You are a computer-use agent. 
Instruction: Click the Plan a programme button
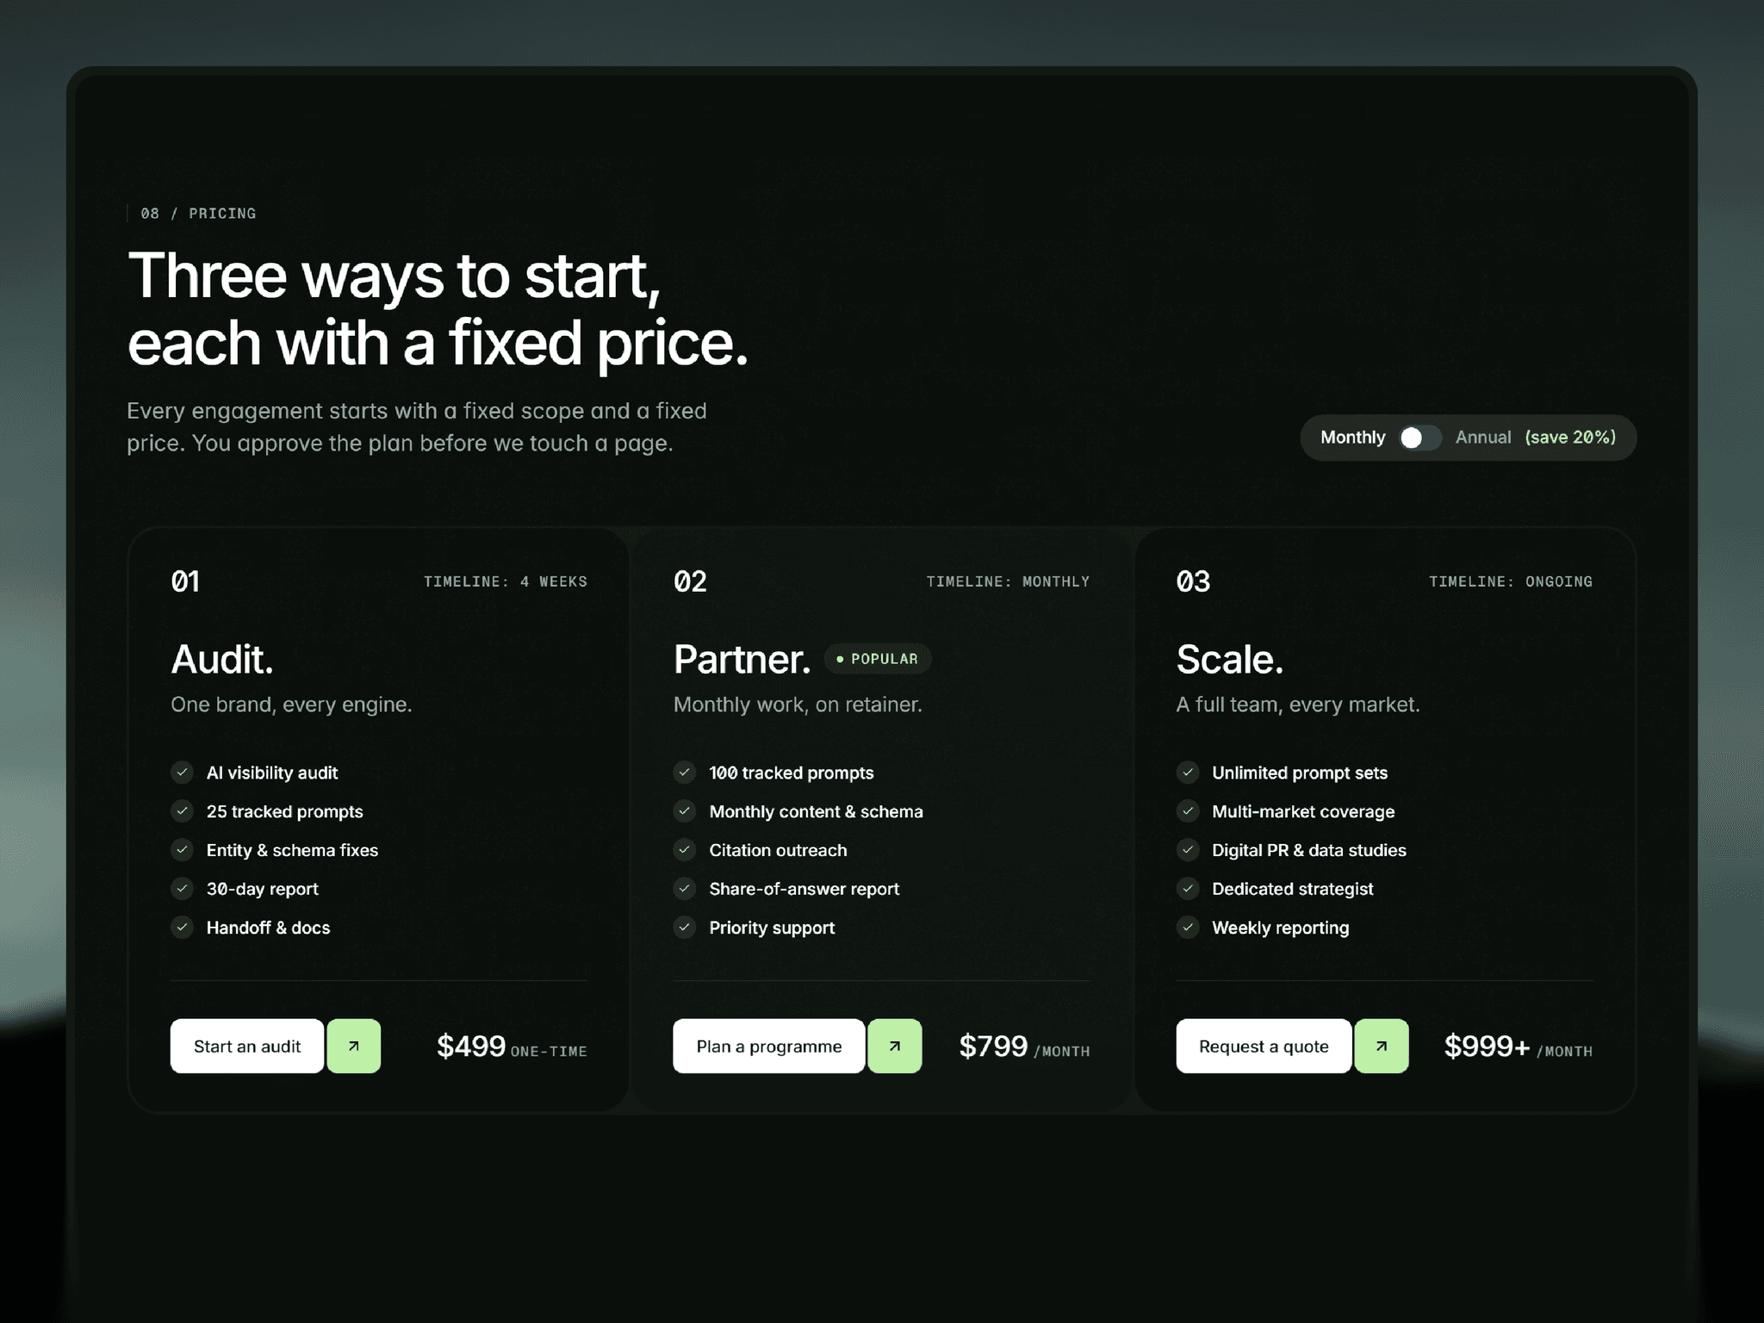point(768,1046)
